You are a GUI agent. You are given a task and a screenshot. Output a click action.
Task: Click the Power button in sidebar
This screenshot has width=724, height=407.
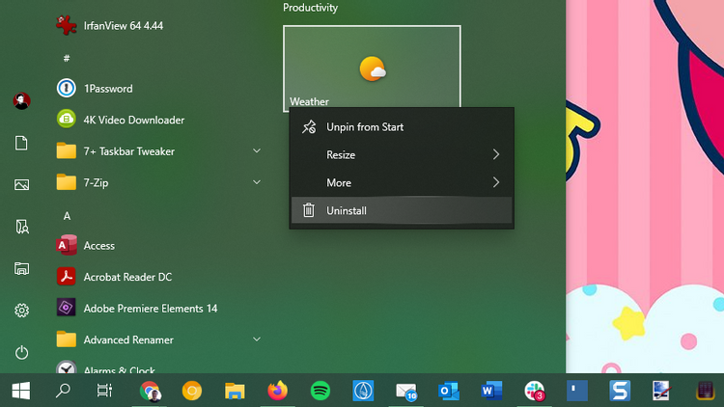(x=21, y=353)
